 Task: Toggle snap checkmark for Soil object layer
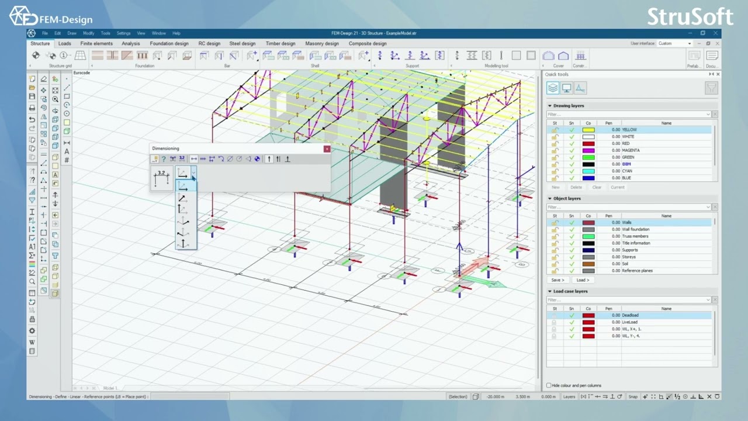click(572, 264)
